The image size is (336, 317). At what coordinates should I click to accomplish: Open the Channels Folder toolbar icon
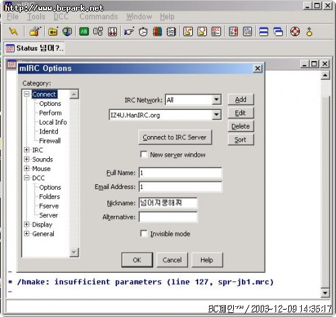pyautogui.click(x=53, y=31)
